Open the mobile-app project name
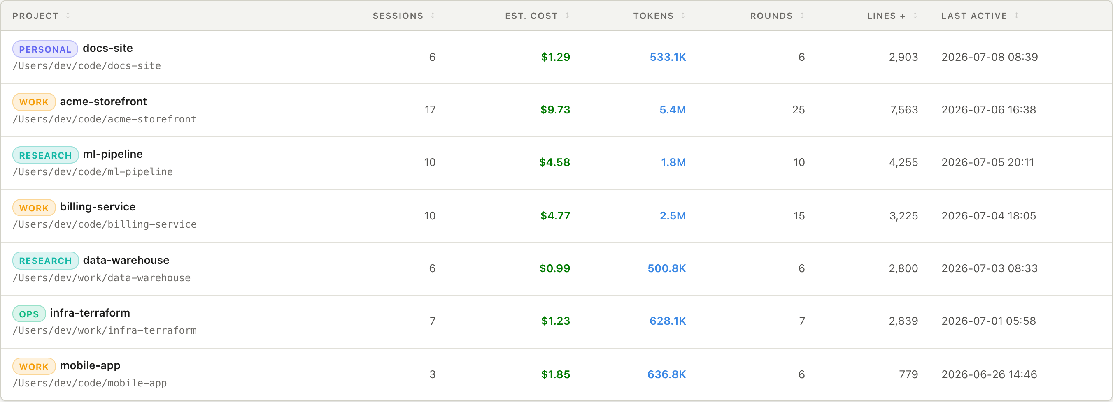1113x402 pixels. point(90,366)
